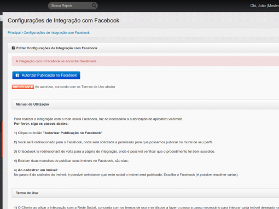Click the quoted Autorizar Publicação instruction text
Screen dimensions: 279x209
tap(73, 133)
